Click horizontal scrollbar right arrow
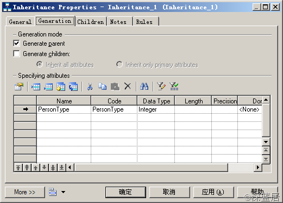Screen dimensions: 283x203 pyautogui.click(x=257, y=168)
